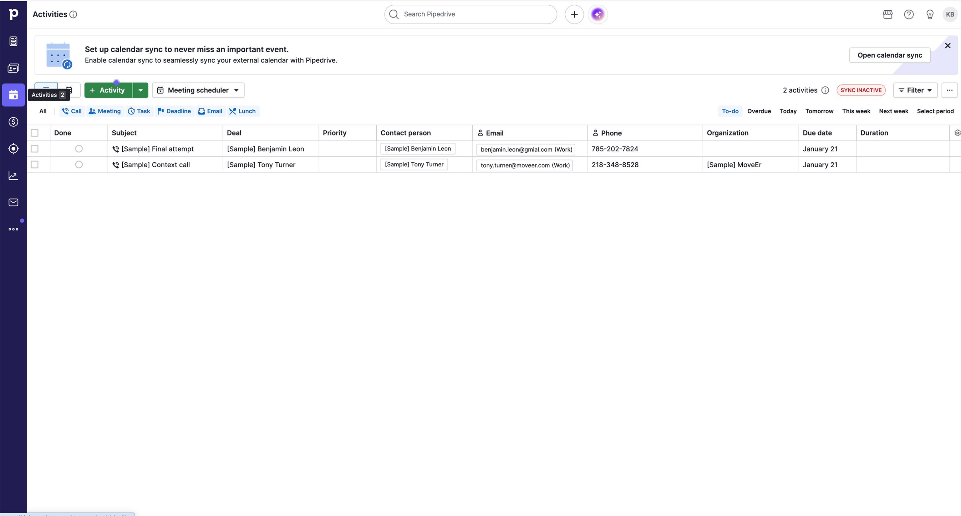Open Campaigns target icon in sidebar
961x516 pixels.
pyautogui.click(x=13, y=149)
